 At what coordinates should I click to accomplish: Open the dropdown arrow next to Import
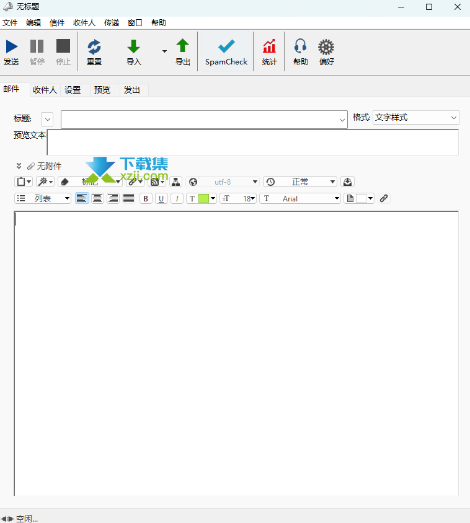click(x=164, y=51)
